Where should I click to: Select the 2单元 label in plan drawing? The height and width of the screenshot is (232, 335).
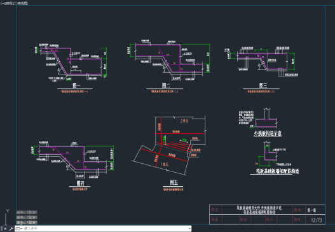184,121
